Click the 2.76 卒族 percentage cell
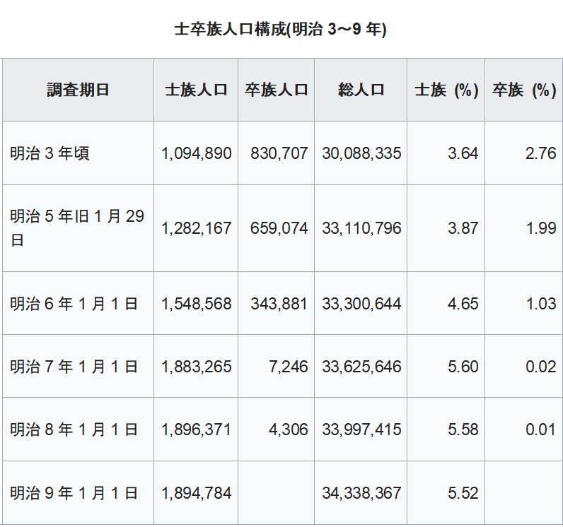 point(540,153)
